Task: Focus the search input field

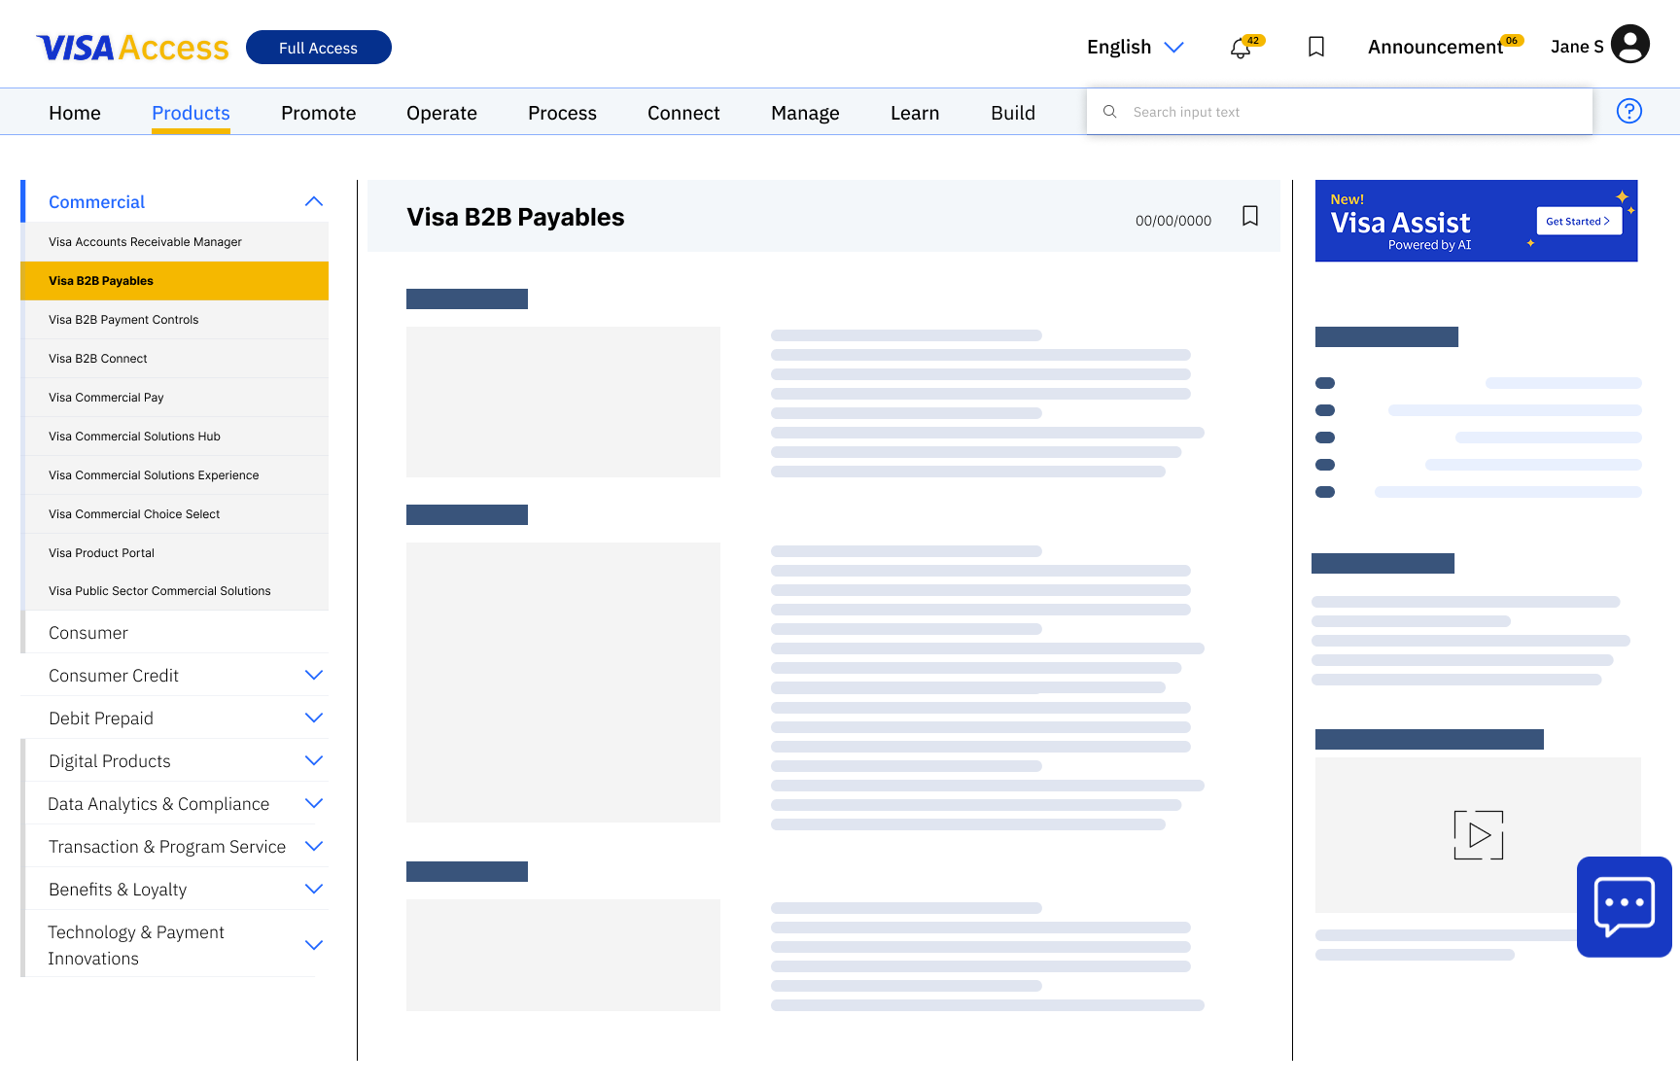Action: click(1340, 112)
